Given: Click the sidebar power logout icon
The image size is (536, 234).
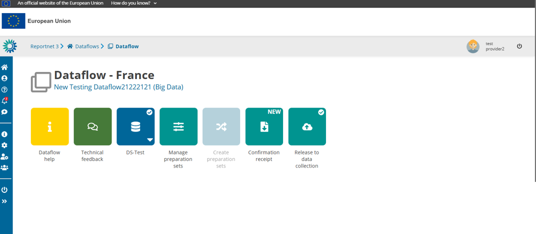Looking at the screenshot, I should (x=4, y=190).
